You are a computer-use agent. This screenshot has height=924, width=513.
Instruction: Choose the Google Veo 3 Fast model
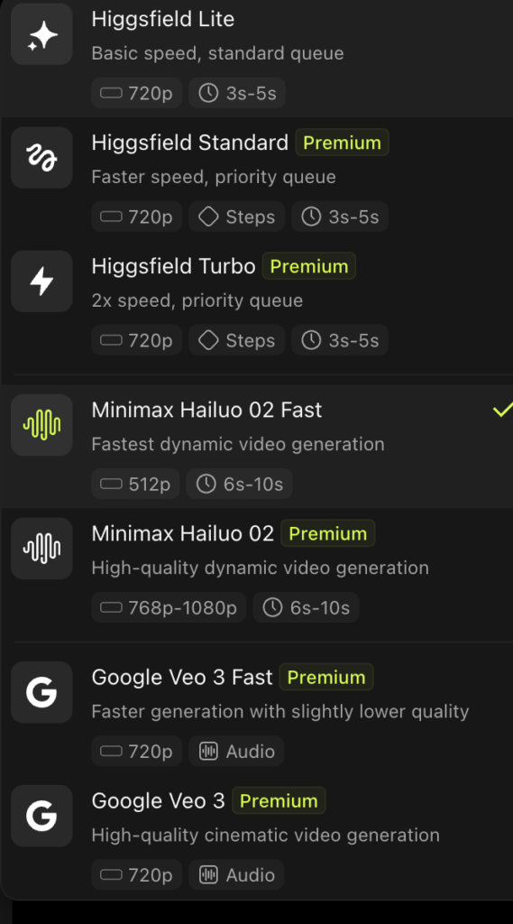pos(256,715)
